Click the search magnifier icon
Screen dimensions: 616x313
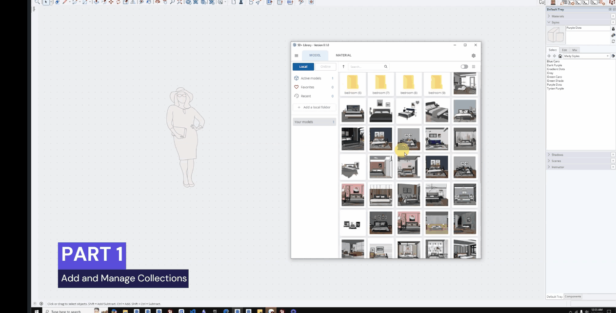click(x=385, y=67)
